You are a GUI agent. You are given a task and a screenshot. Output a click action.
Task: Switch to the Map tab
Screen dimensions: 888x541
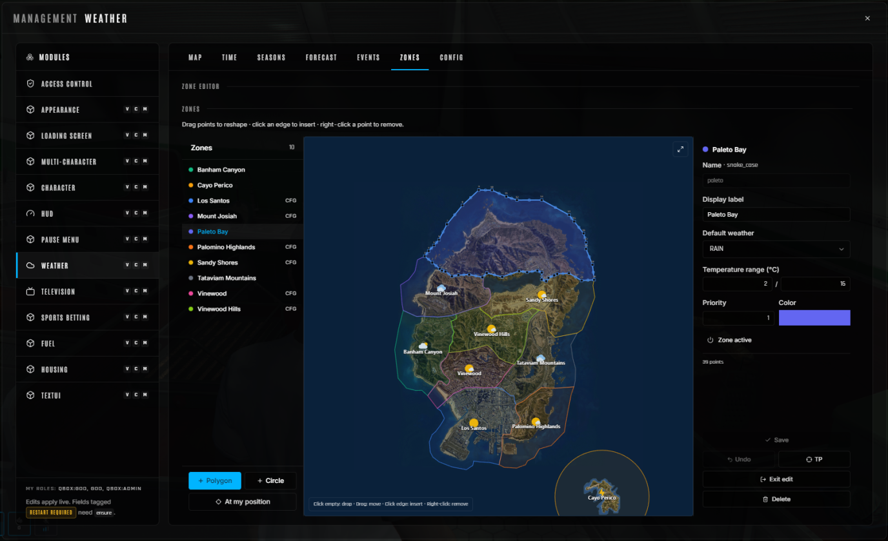(195, 57)
